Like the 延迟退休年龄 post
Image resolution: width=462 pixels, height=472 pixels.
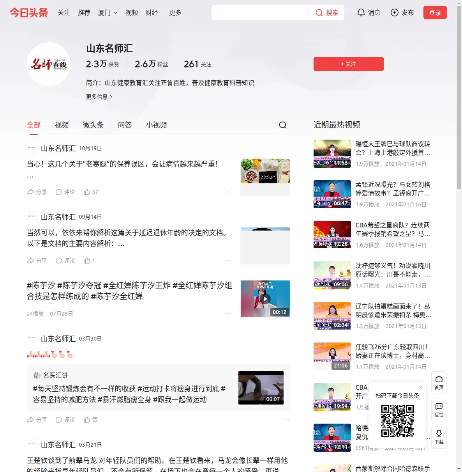click(90, 261)
